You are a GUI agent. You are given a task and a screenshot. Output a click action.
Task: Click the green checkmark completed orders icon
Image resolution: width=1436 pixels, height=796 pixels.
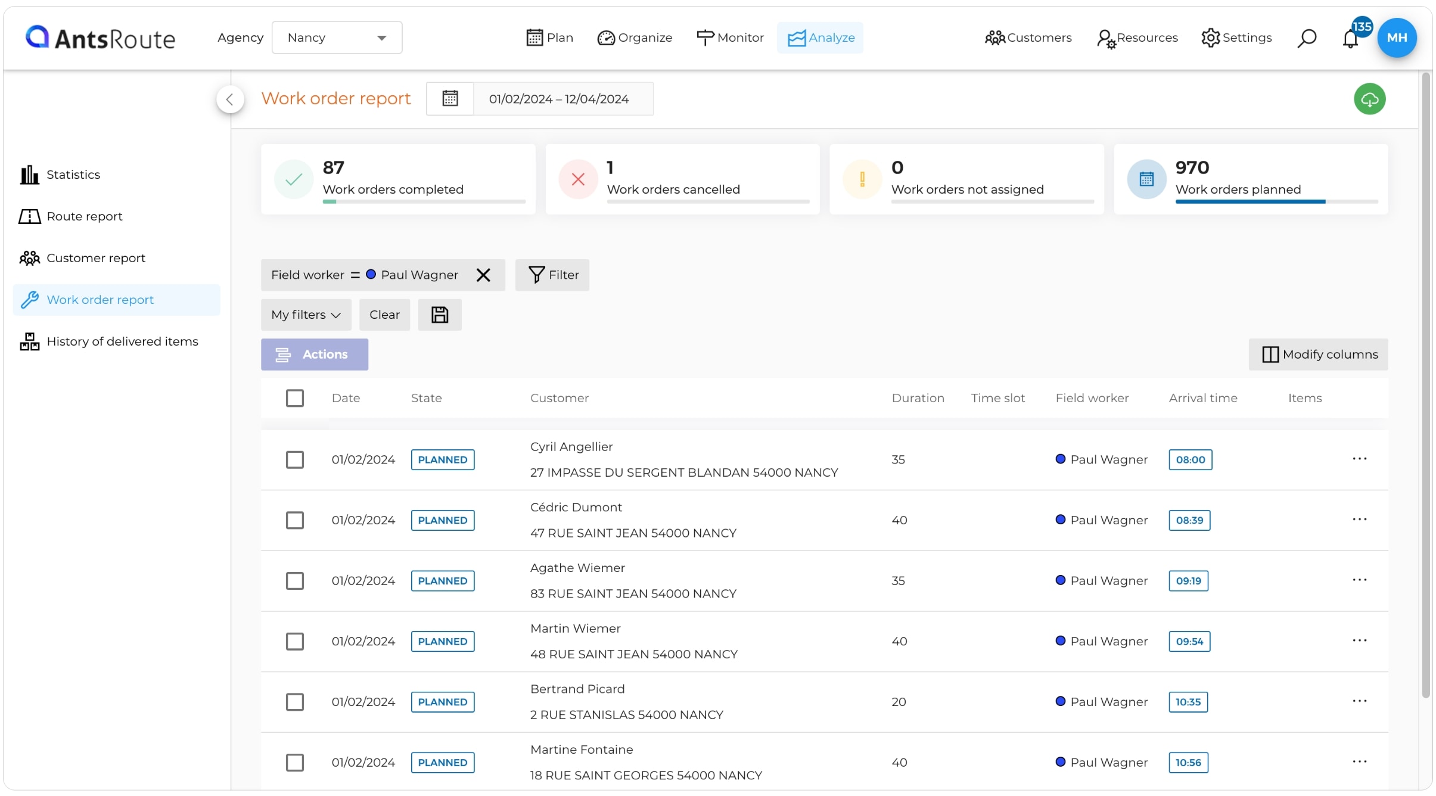pos(294,179)
